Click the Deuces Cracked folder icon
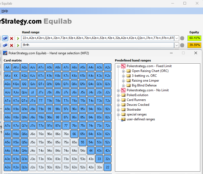Image resolution: width=203 pixels, height=174 pixels. 123,105
